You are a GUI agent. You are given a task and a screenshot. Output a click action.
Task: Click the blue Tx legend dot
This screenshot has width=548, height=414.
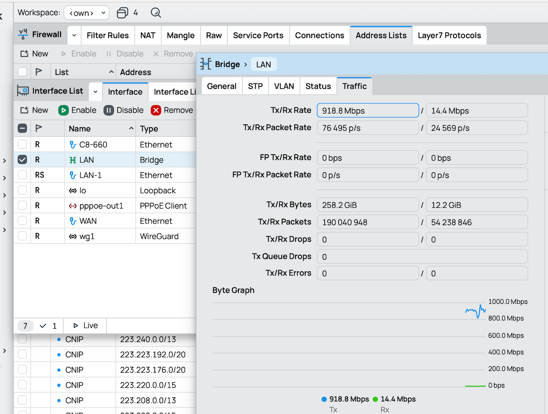(324, 399)
